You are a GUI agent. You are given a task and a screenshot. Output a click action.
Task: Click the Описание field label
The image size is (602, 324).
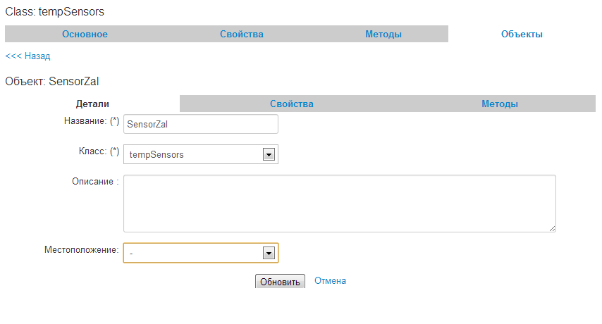point(95,181)
